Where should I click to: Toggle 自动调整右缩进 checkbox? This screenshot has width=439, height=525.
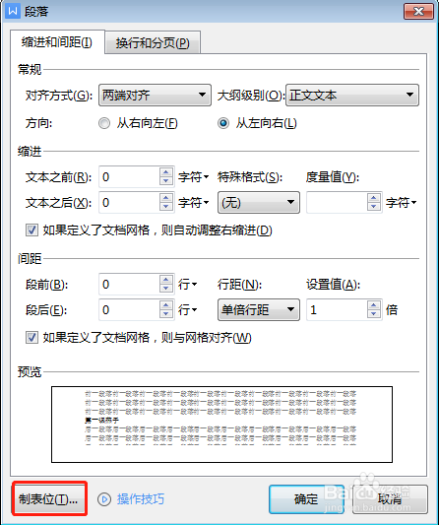tap(31, 230)
